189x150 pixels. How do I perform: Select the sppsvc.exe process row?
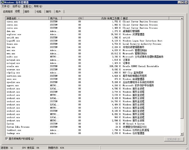[x=93, y=85]
